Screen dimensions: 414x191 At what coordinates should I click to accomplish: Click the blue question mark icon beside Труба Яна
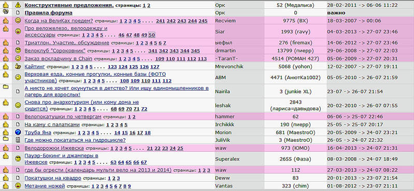(18, 132)
